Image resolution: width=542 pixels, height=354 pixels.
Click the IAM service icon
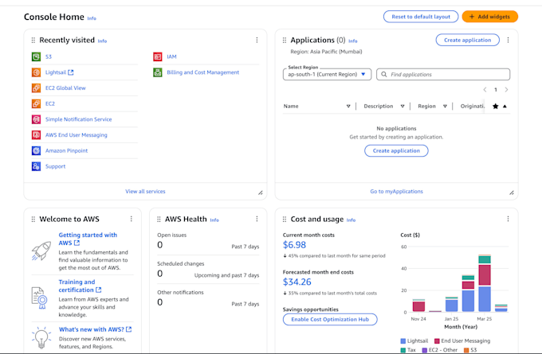click(x=158, y=56)
